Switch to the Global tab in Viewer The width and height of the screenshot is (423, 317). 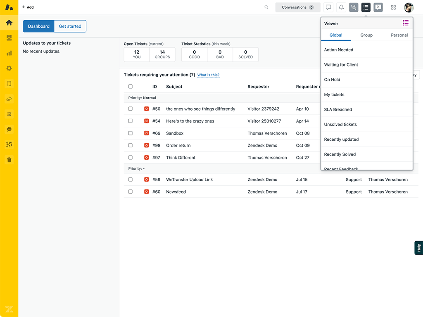(x=336, y=35)
